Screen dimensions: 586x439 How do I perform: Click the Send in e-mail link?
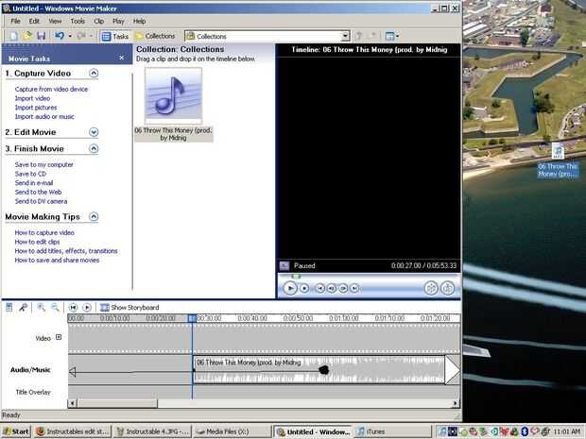[34, 183]
